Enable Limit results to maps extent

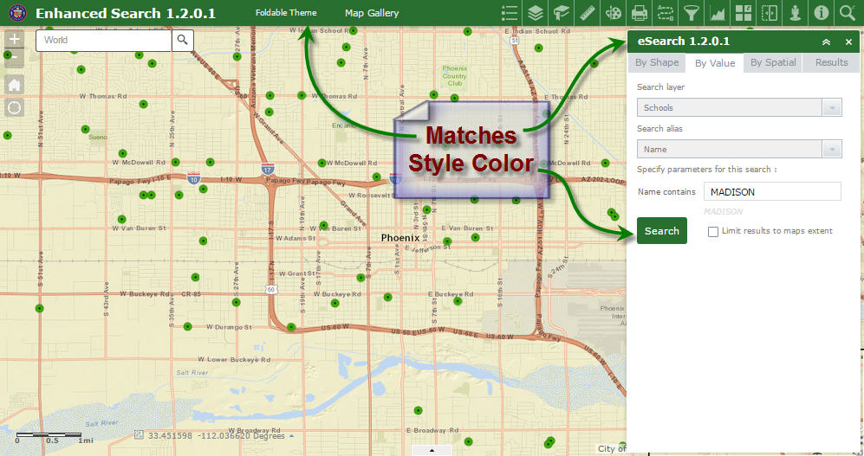tap(713, 232)
